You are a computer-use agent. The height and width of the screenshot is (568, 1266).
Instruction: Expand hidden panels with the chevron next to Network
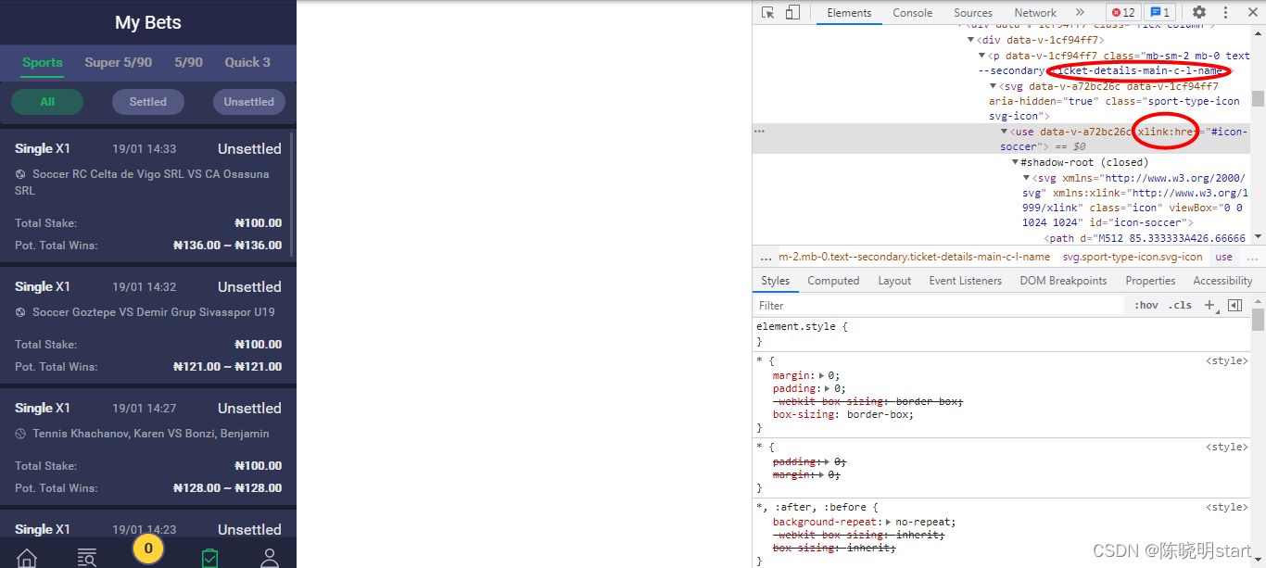1081,12
